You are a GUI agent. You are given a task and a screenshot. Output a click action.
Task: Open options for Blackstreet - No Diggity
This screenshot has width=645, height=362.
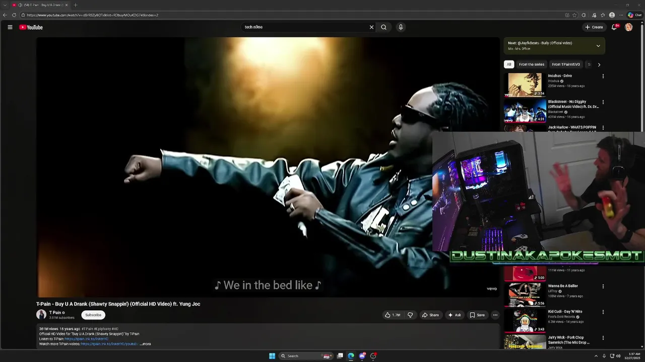(x=603, y=102)
